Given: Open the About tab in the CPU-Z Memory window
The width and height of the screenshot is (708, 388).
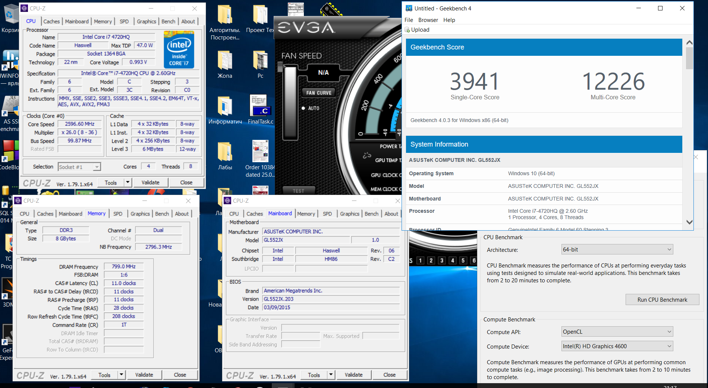Looking at the screenshot, I should coord(182,214).
